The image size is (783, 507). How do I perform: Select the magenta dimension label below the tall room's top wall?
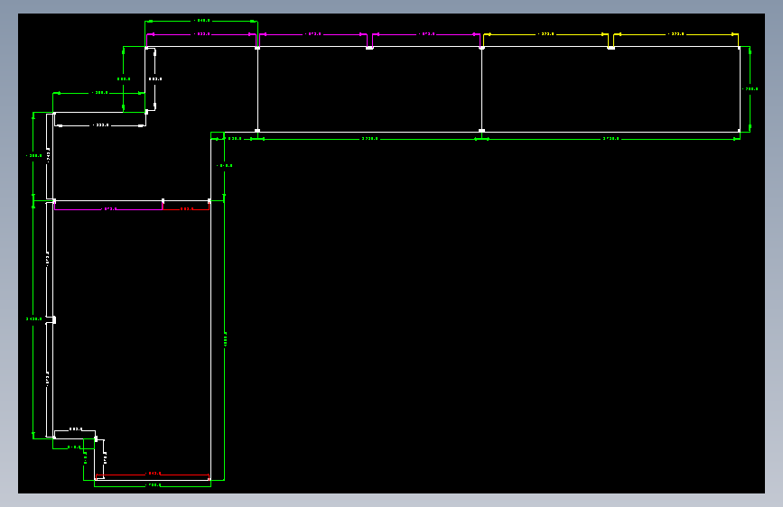pyautogui.click(x=109, y=209)
